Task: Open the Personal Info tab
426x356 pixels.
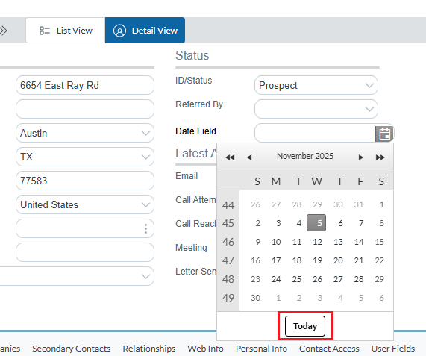Action: [261, 349]
